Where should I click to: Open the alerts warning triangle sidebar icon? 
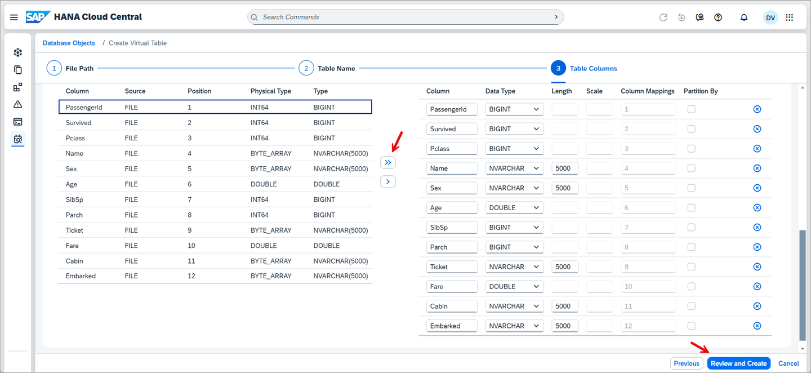click(x=18, y=104)
